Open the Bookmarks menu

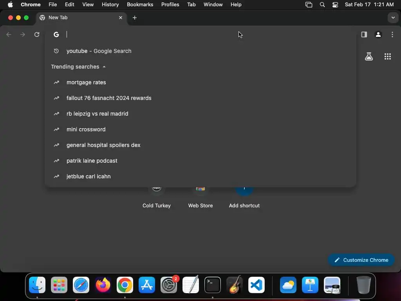tap(140, 5)
